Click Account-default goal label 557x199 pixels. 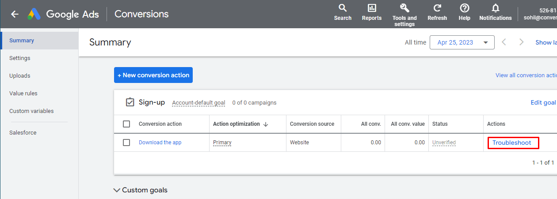(x=198, y=103)
